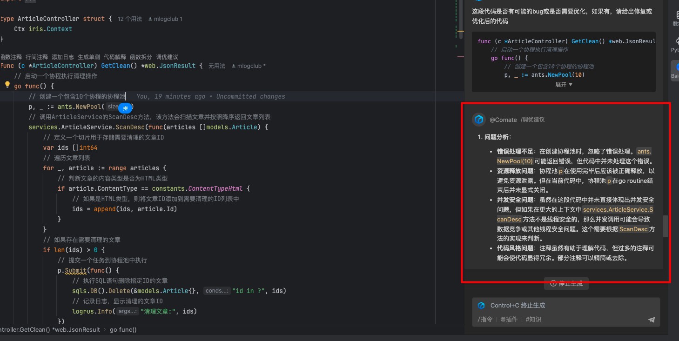The height and width of the screenshot is (341, 679).
Task: Click the '错误处理不足' bullet heading
Action: coord(515,151)
